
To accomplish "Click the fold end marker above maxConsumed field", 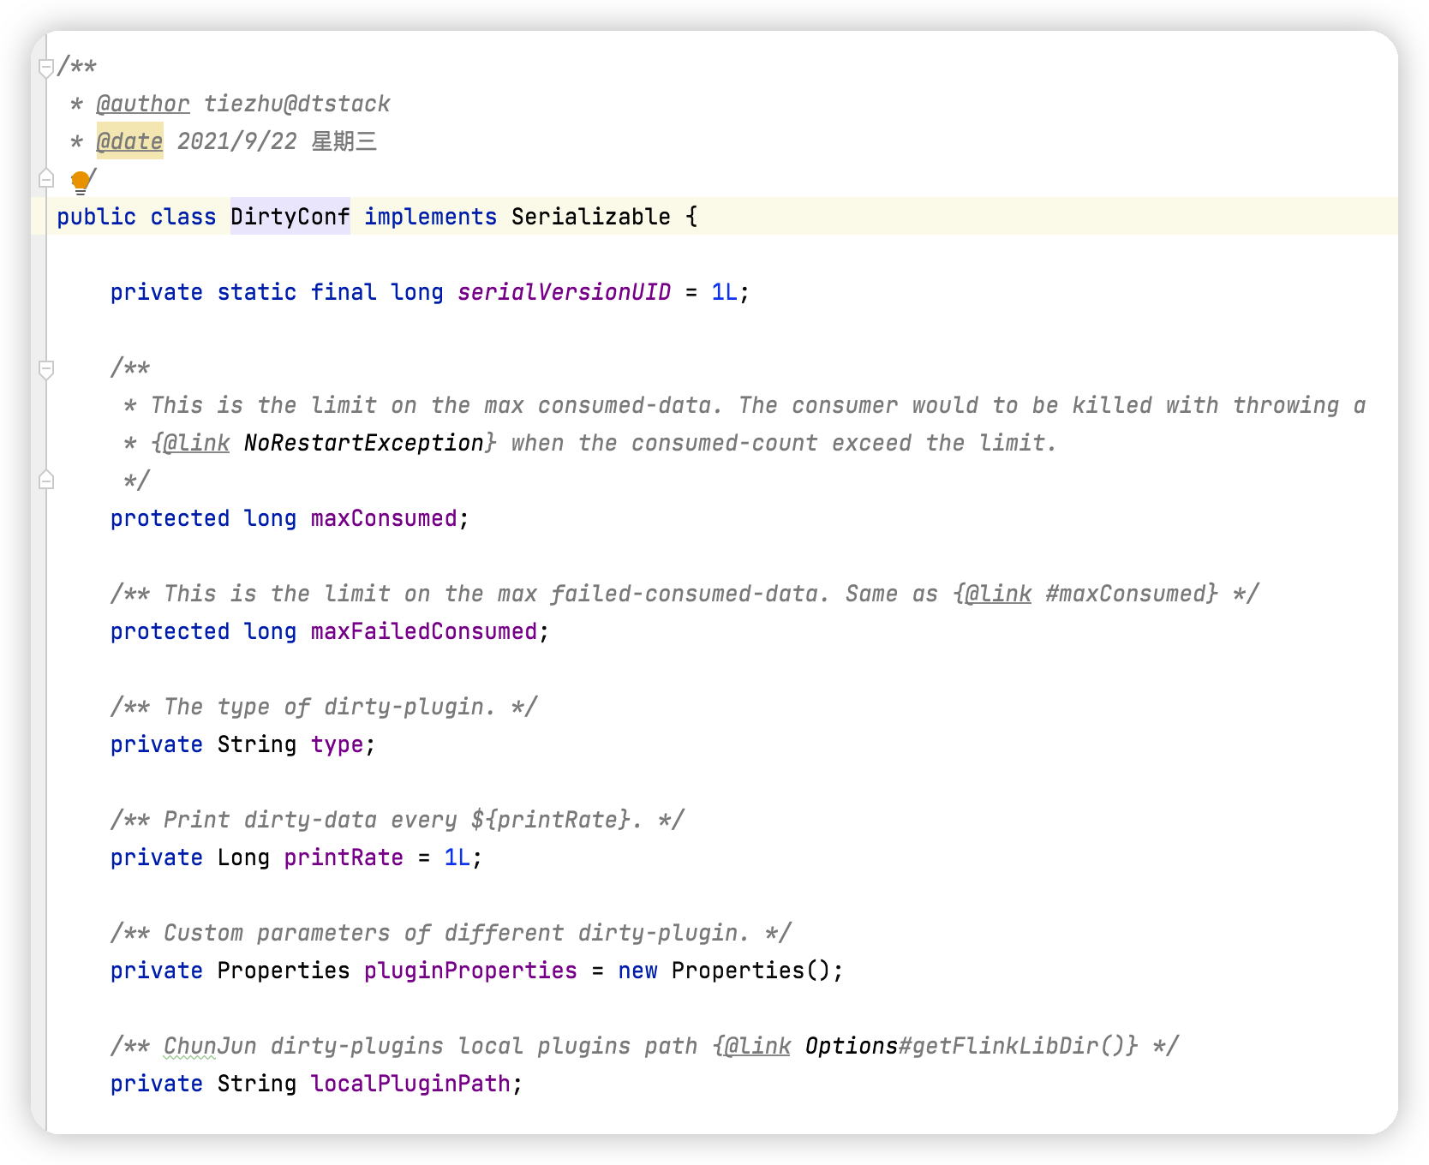I will pos(46,481).
